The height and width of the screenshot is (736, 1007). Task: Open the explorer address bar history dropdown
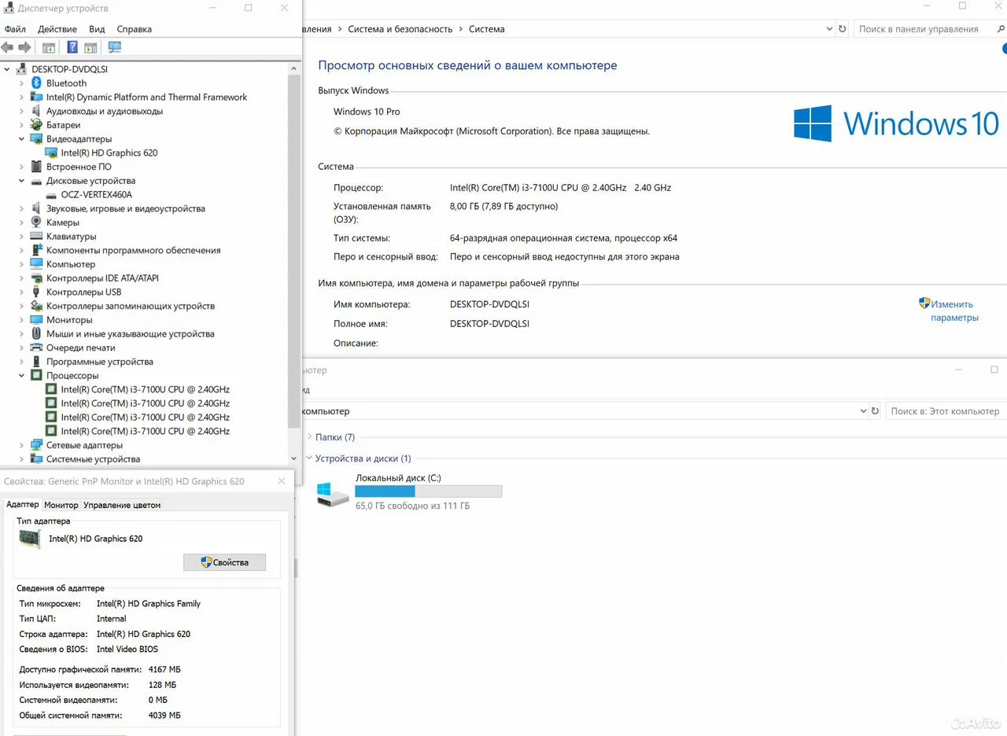pos(862,411)
